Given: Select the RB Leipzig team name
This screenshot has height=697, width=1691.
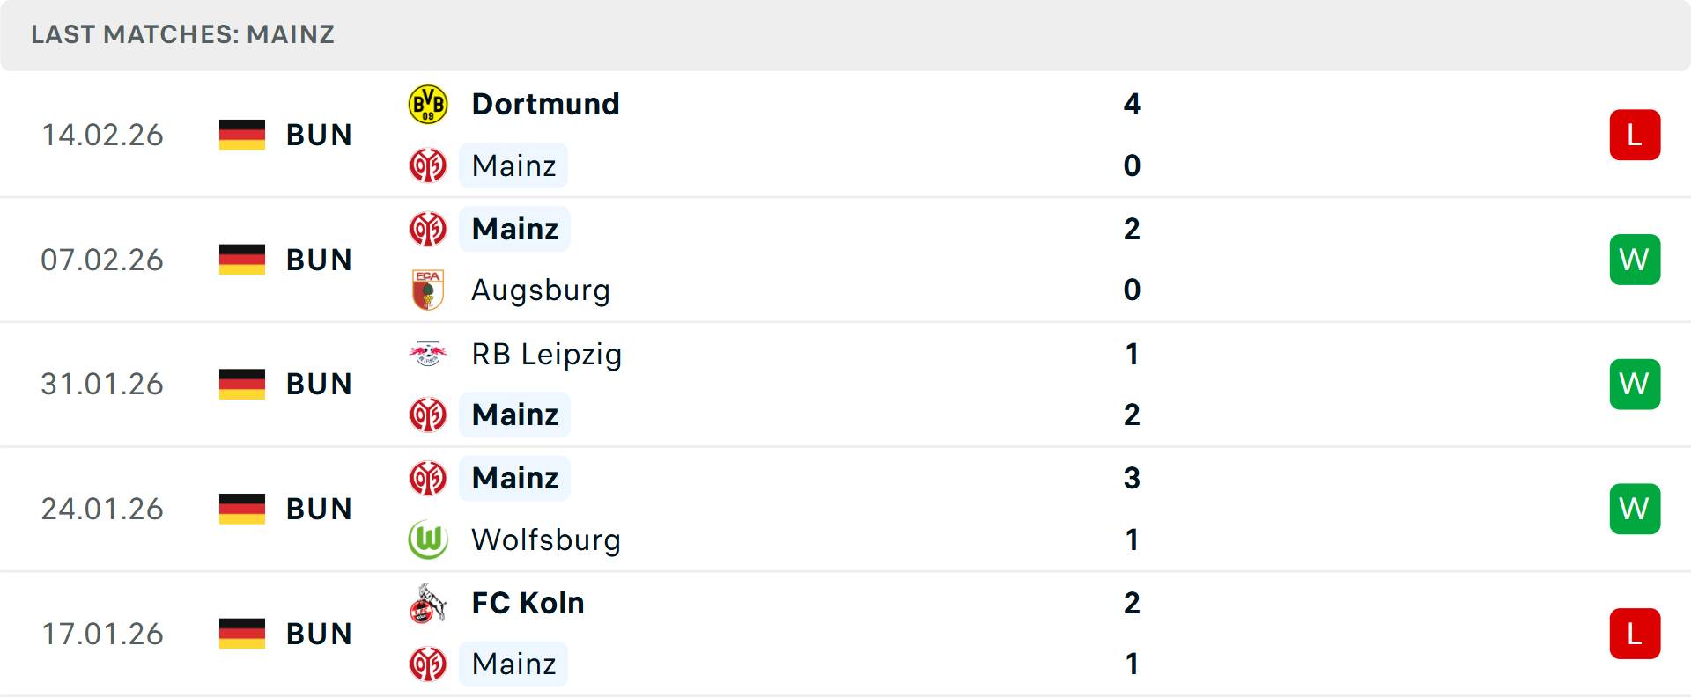Looking at the screenshot, I should [546, 354].
